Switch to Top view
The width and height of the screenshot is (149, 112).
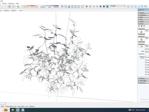65,7
